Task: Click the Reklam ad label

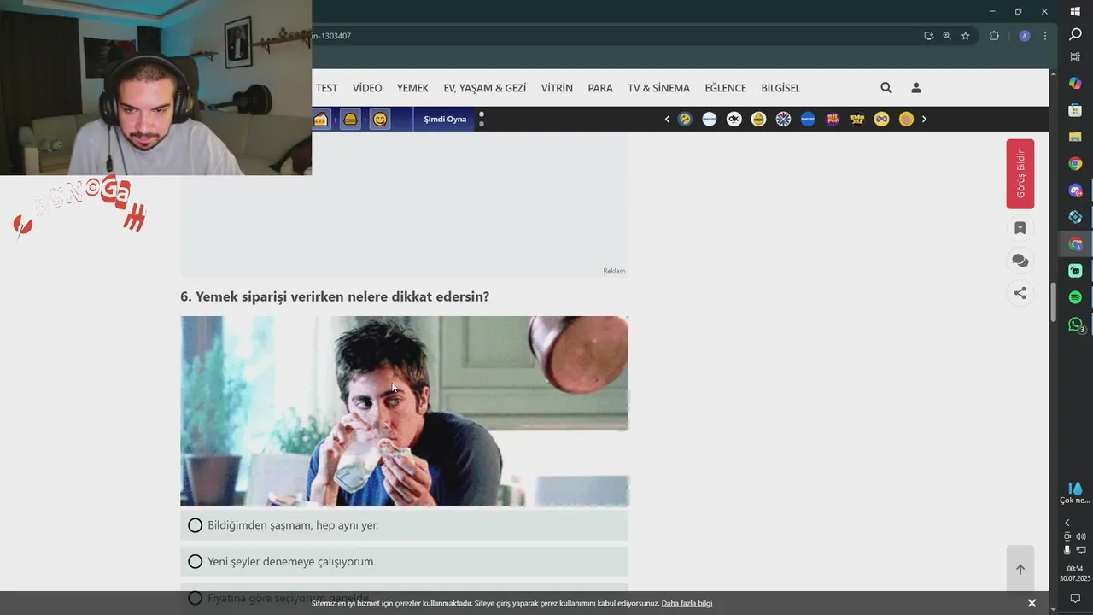Action: click(614, 271)
